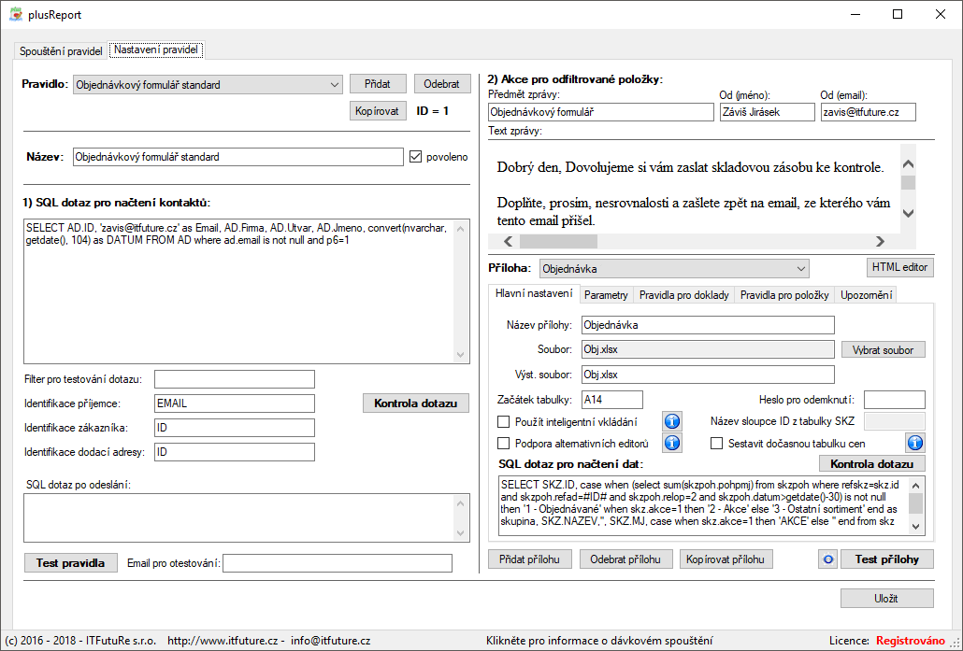Image resolution: width=963 pixels, height=651 pixels.
Task: Open the HTML editor
Action: 899,267
